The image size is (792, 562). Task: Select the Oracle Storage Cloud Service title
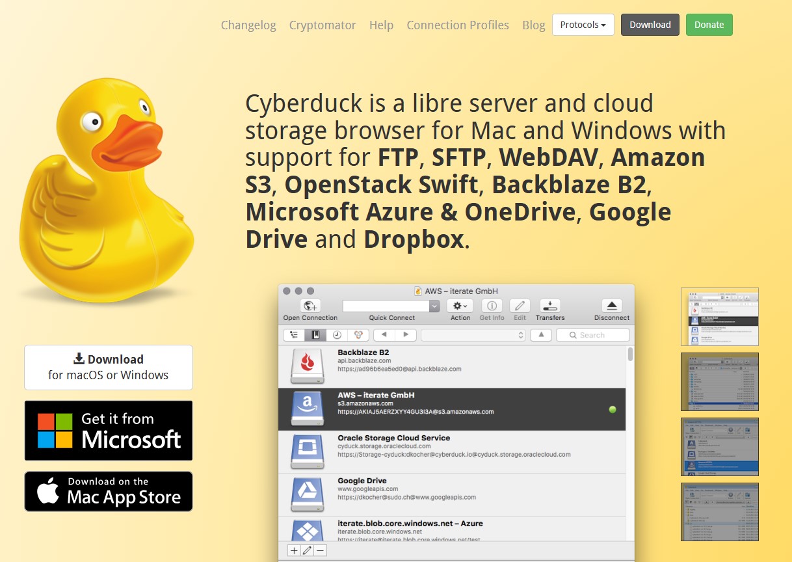coord(394,438)
